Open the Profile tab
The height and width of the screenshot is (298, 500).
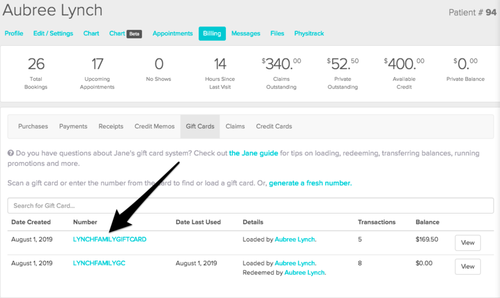tap(14, 33)
